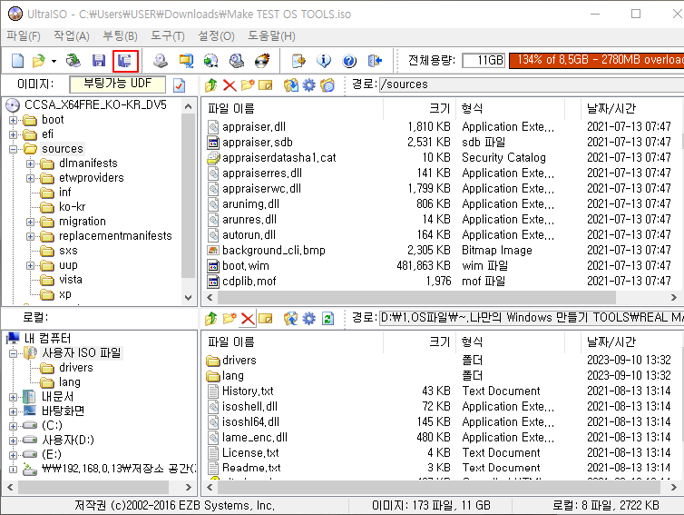The height and width of the screenshot is (515, 684).
Task: Click the Exit door icon in the toolbar
Action: (375, 61)
